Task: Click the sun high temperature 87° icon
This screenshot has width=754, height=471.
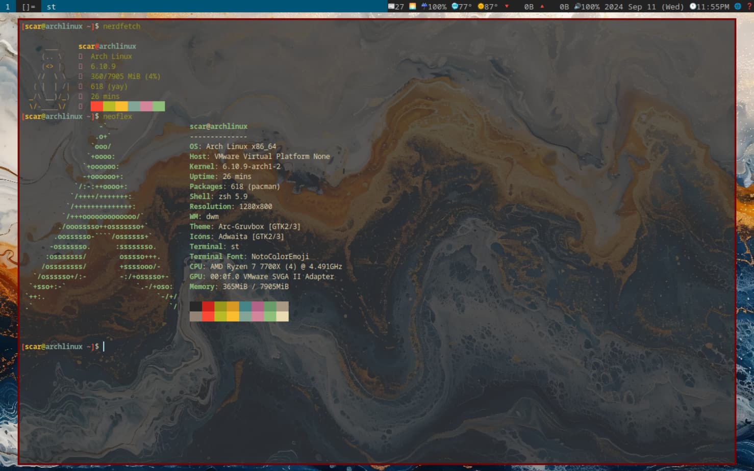Action: (480, 7)
